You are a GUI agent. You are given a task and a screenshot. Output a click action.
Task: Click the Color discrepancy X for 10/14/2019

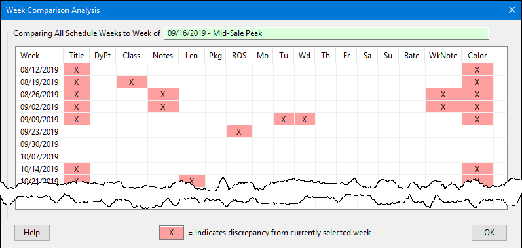pos(477,169)
